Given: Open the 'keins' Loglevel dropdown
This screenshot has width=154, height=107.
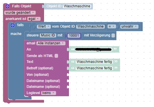Looking at the screenshot, I should [x=49, y=93].
